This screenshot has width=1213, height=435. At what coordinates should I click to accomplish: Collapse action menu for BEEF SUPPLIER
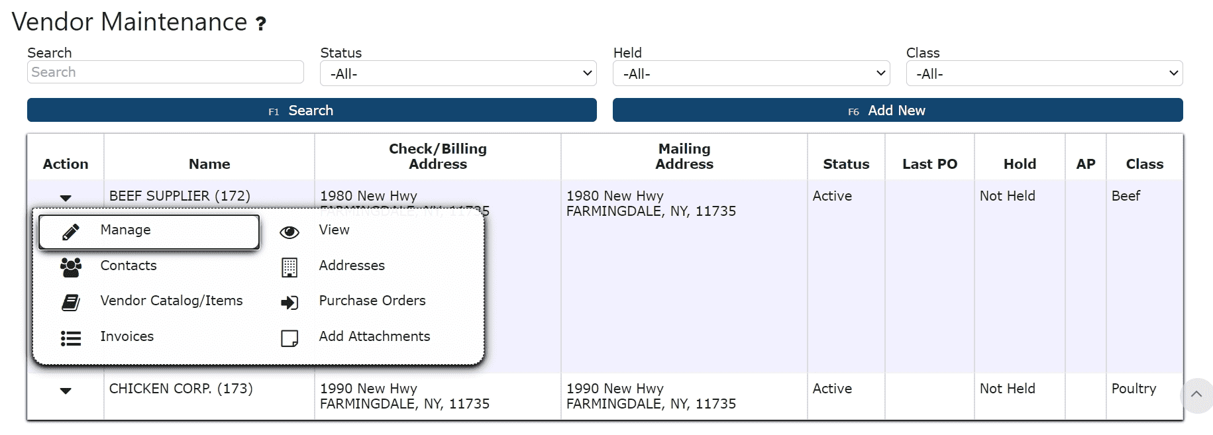point(66,198)
